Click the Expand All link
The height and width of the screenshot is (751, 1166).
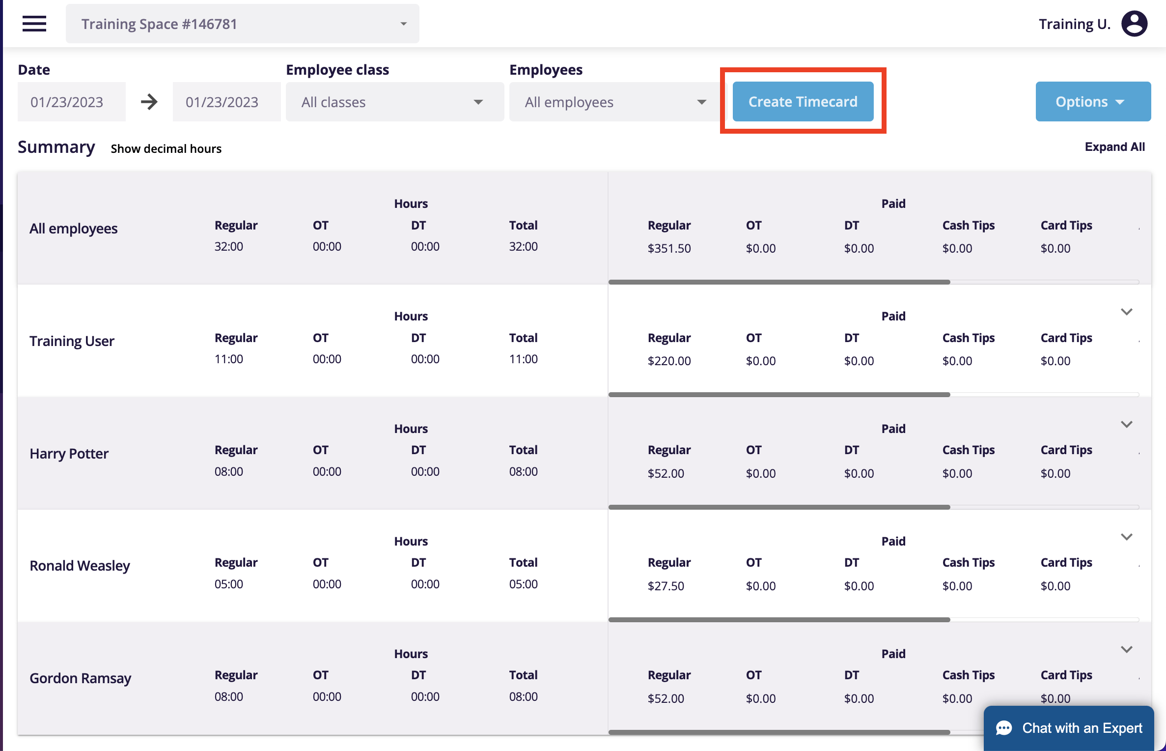pos(1114,147)
